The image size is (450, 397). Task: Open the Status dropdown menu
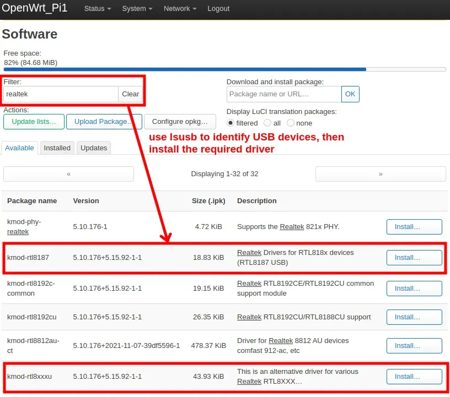pos(97,9)
